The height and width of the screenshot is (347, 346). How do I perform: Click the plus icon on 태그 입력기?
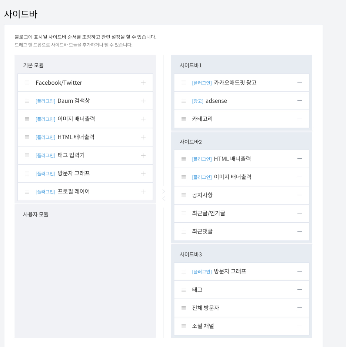tap(143, 155)
